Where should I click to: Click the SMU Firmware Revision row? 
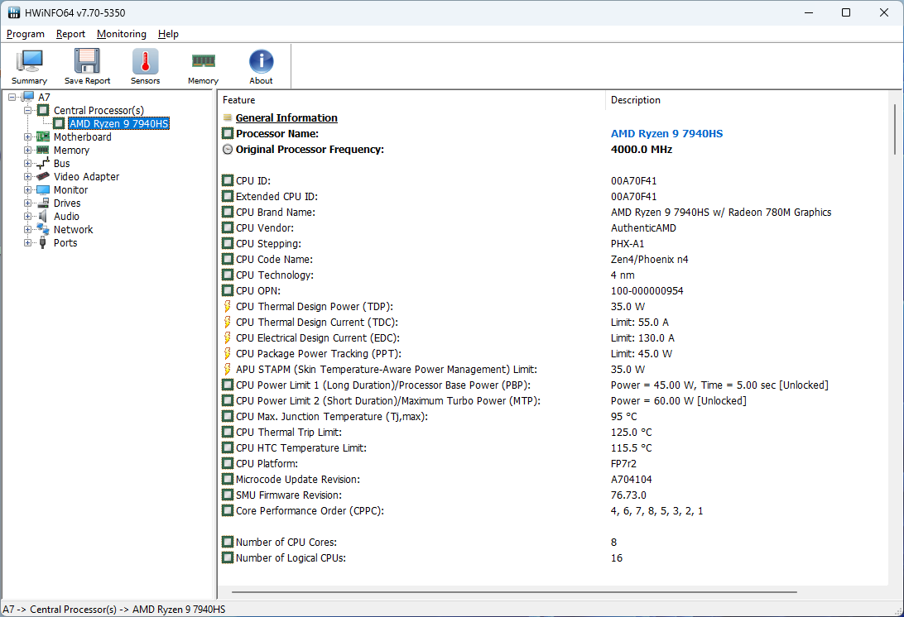(554, 495)
